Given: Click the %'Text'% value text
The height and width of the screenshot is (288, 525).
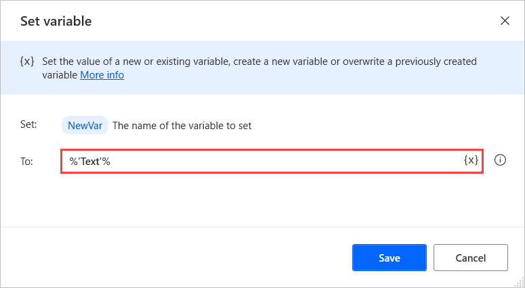Looking at the screenshot, I should click(x=90, y=162).
